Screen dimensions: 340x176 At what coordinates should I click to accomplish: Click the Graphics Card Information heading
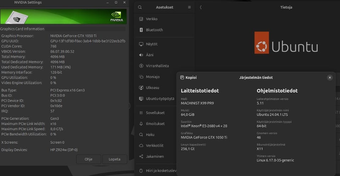[22, 29]
